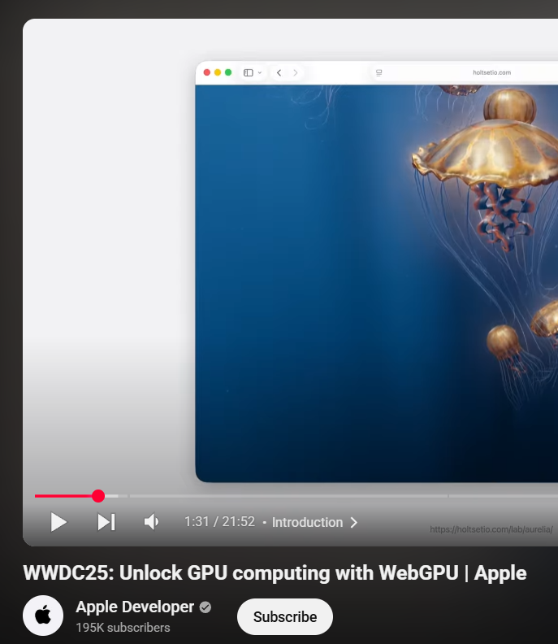Click the red progress bar scrubber
Viewport: 558px width, 644px height.
pyautogui.click(x=98, y=496)
